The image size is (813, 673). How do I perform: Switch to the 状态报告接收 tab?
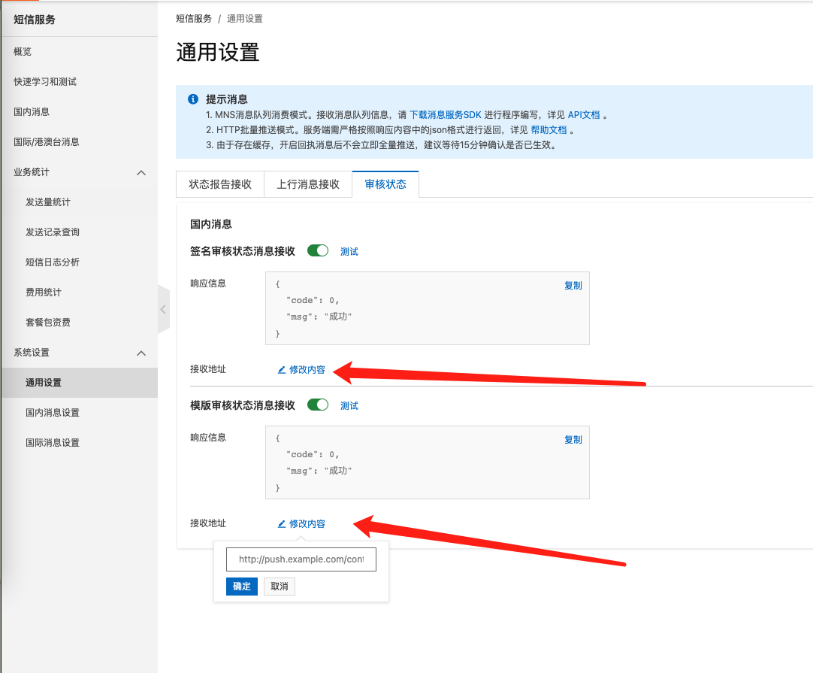pyautogui.click(x=220, y=184)
